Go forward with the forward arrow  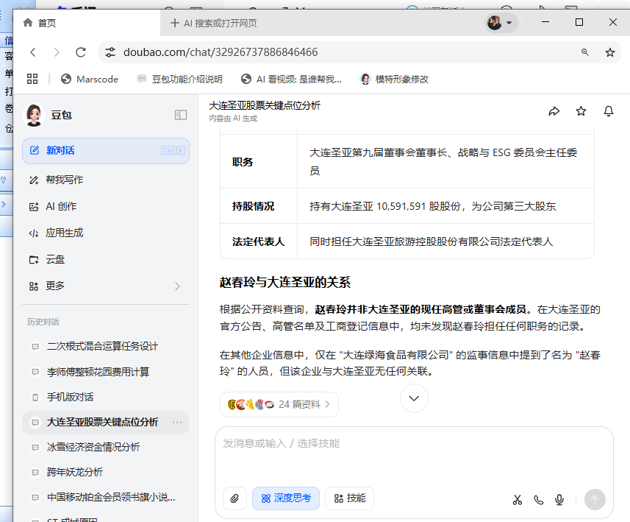(x=57, y=52)
